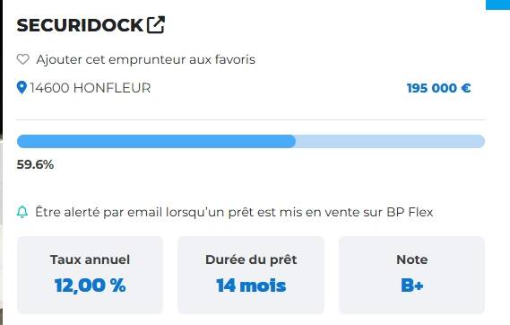Image resolution: width=510 pixels, height=325 pixels.
Task: Click the 59.6% progress label
Action: tap(35, 164)
